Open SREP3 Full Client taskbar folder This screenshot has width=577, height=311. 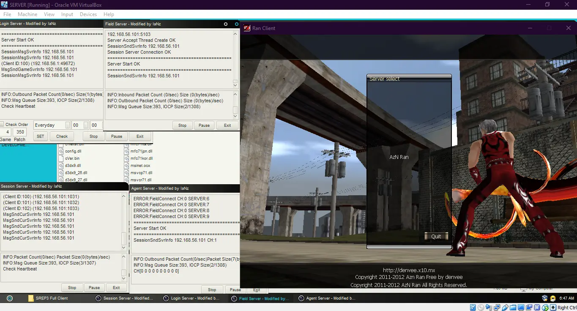pos(48,298)
